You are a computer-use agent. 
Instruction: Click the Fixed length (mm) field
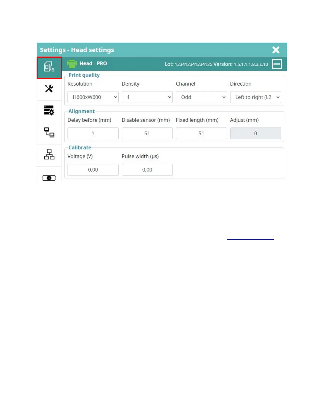point(201,133)
